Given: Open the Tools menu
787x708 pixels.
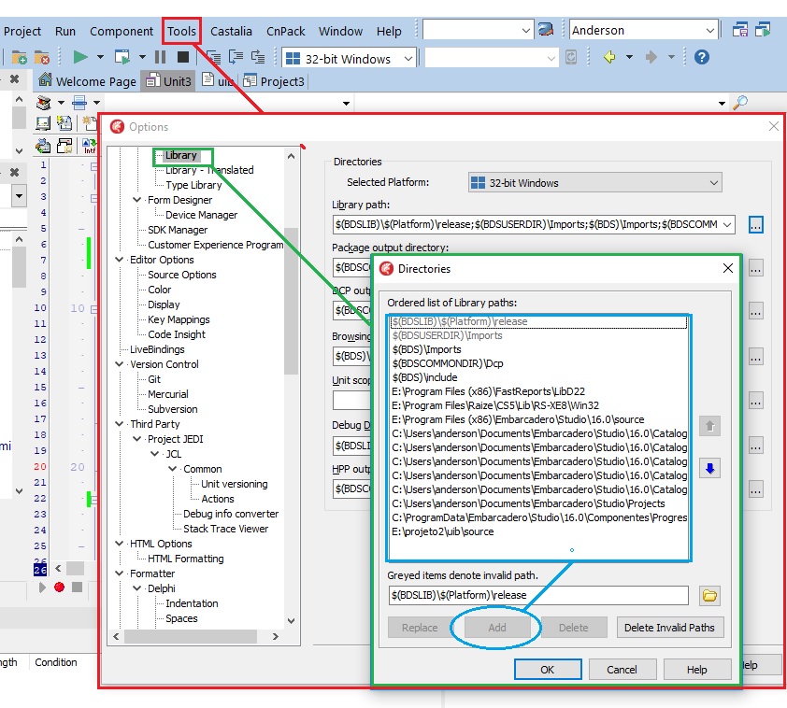Looking at the screenshot, I should click(x=181, y=31).
